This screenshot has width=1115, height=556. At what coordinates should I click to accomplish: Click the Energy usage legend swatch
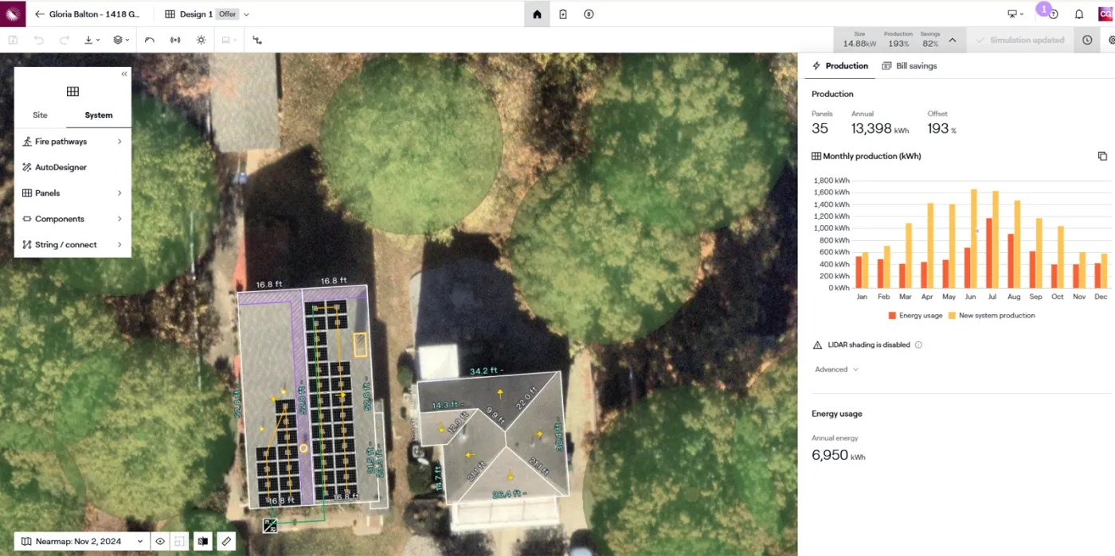click(x=891, y=316)
